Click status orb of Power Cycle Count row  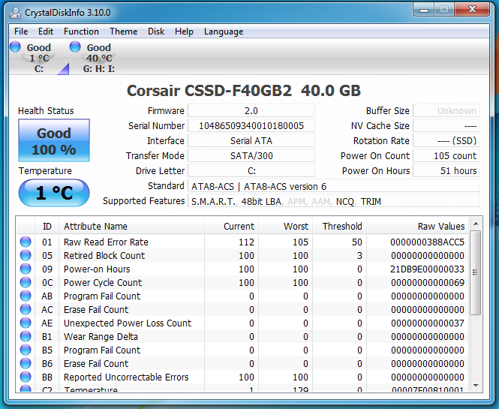coord(26,282)
